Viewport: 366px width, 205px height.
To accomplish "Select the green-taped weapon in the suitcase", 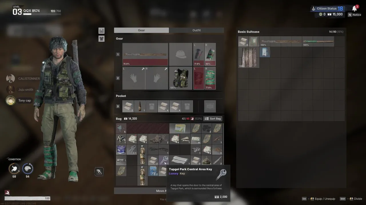I will tap(318, 42).
